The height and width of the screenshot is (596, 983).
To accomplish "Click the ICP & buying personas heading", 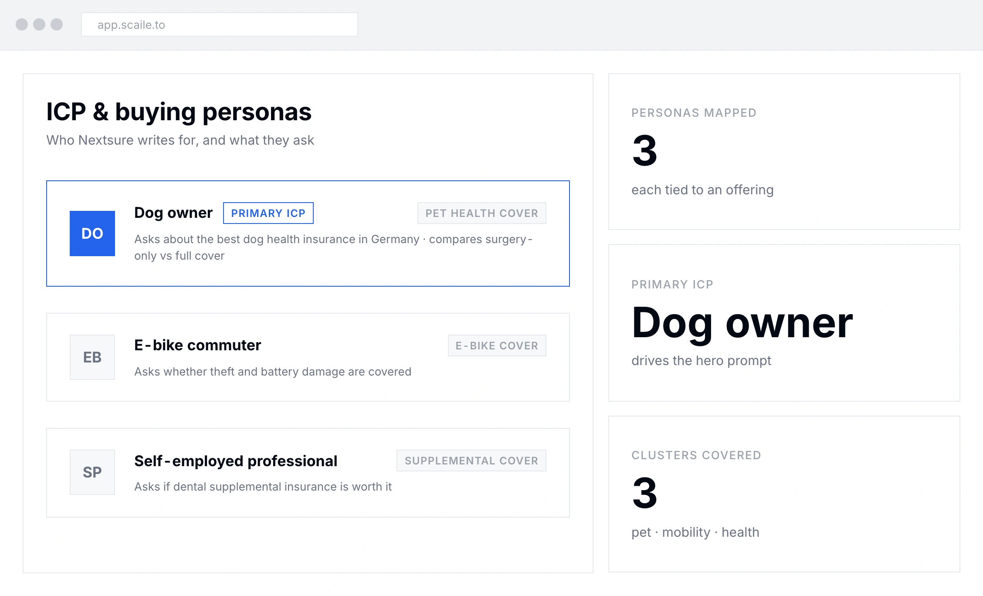I will click(179, 112).
